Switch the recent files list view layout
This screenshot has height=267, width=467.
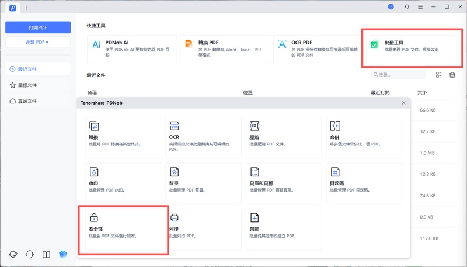coord(438,75)
